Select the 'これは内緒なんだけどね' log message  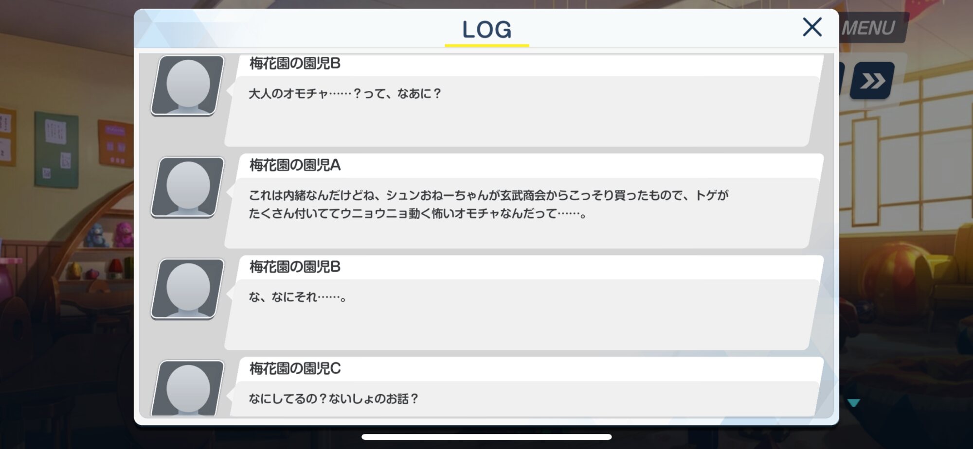488,204
